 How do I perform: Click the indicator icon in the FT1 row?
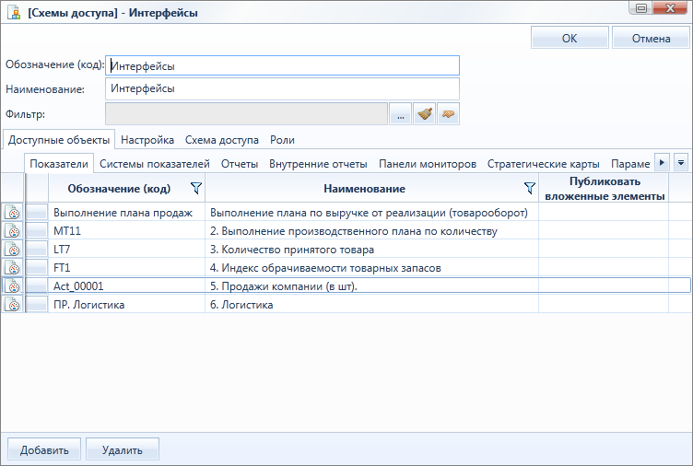(x=13, y=268)
